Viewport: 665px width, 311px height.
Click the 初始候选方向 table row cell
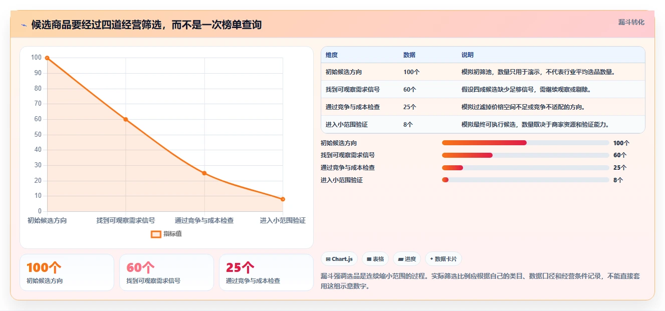click(x=344, y=72)
